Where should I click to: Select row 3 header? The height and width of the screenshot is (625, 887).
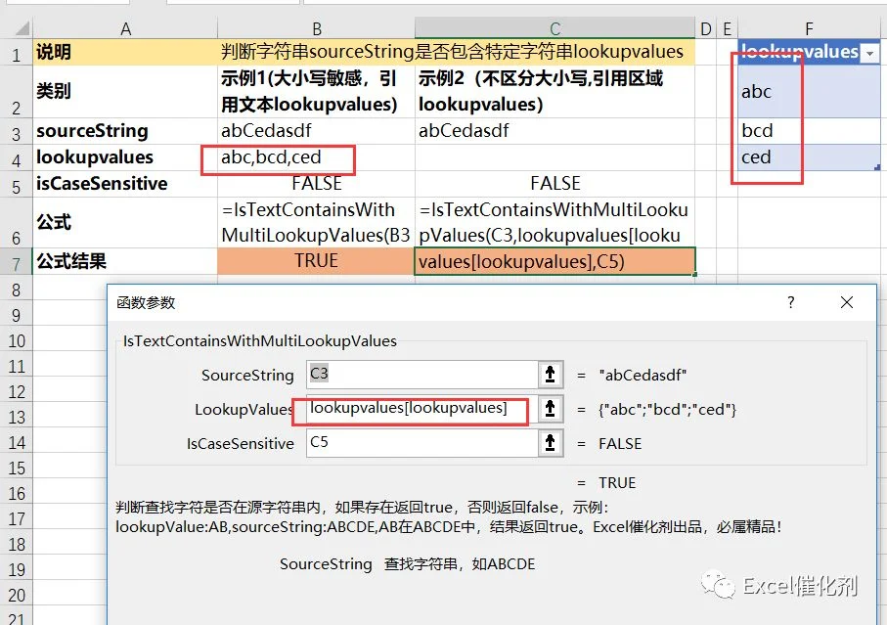17,132
